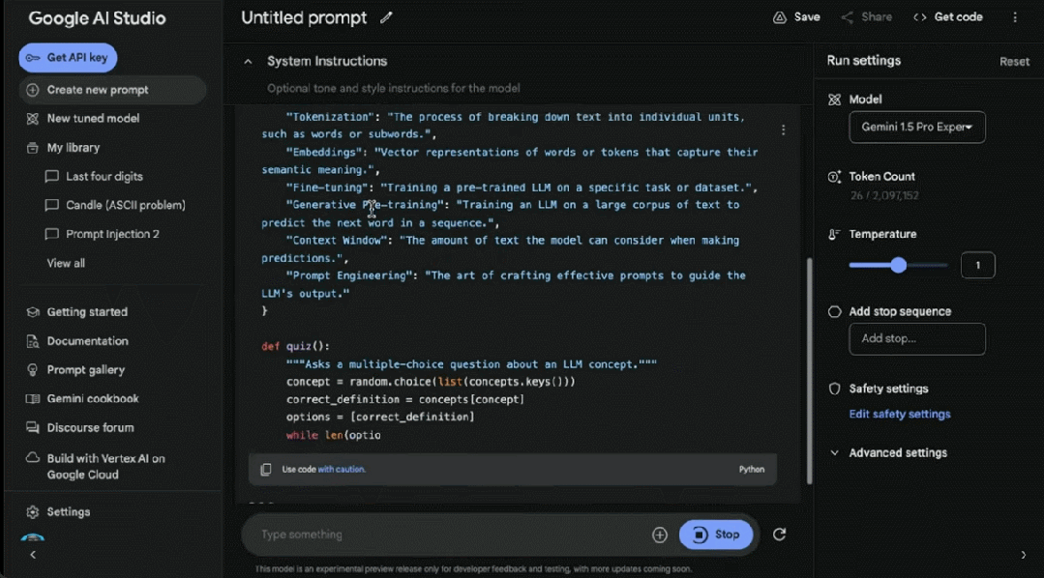
Task: Open the model selector dropdown
Action: coord(916,127)
